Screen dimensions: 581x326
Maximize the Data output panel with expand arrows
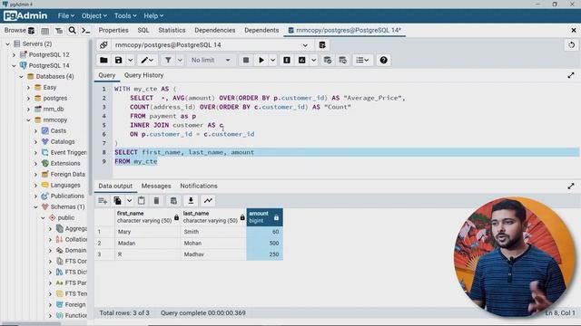pyautogui.click(x=571, y=187)
